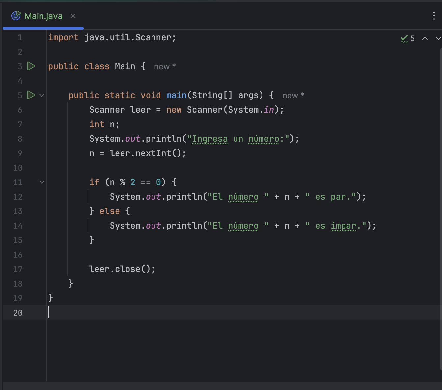Viewport: 442px width, 390px height.
Task: Click line number 10 in the gutter
Action: tap(18, 168)
